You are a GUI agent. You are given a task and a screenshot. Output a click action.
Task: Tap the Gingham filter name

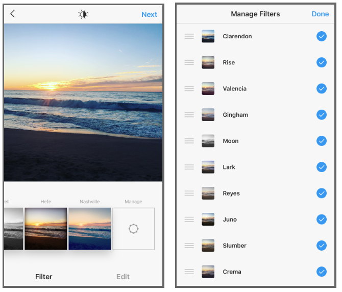click(x=235, y=115)
